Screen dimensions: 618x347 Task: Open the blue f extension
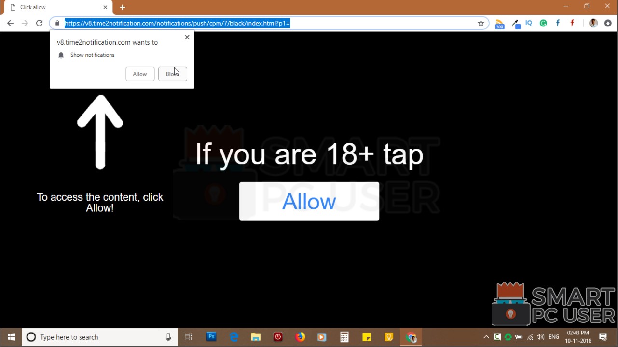coord(558,23)
